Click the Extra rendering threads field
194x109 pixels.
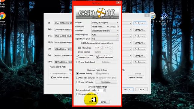coord(100,90)
